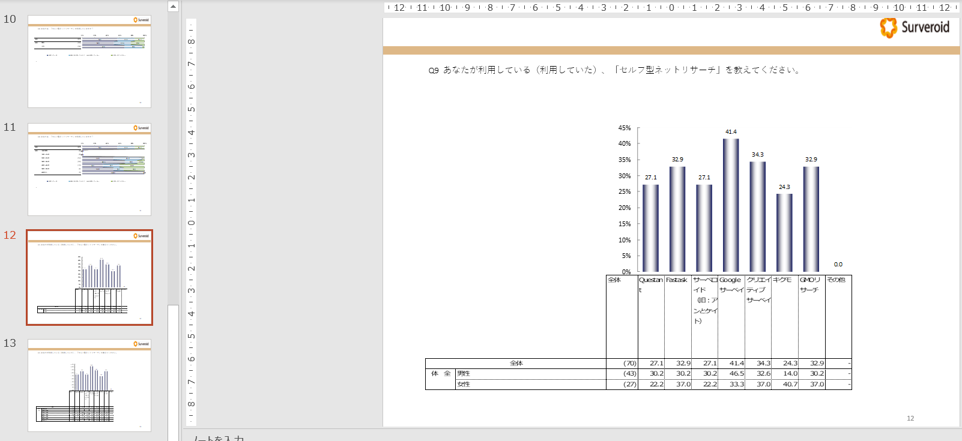Click the 45% y-axis label

coord(625,128)
